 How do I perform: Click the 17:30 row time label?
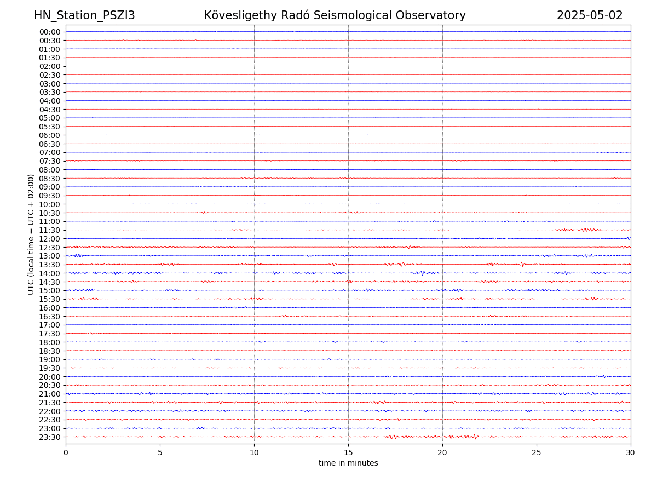click(x=50, y=334)
